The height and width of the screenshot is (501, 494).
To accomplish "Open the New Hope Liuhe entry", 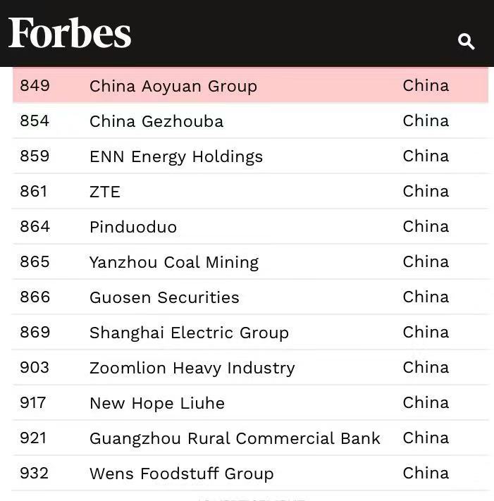I will [x=156, y=403].
